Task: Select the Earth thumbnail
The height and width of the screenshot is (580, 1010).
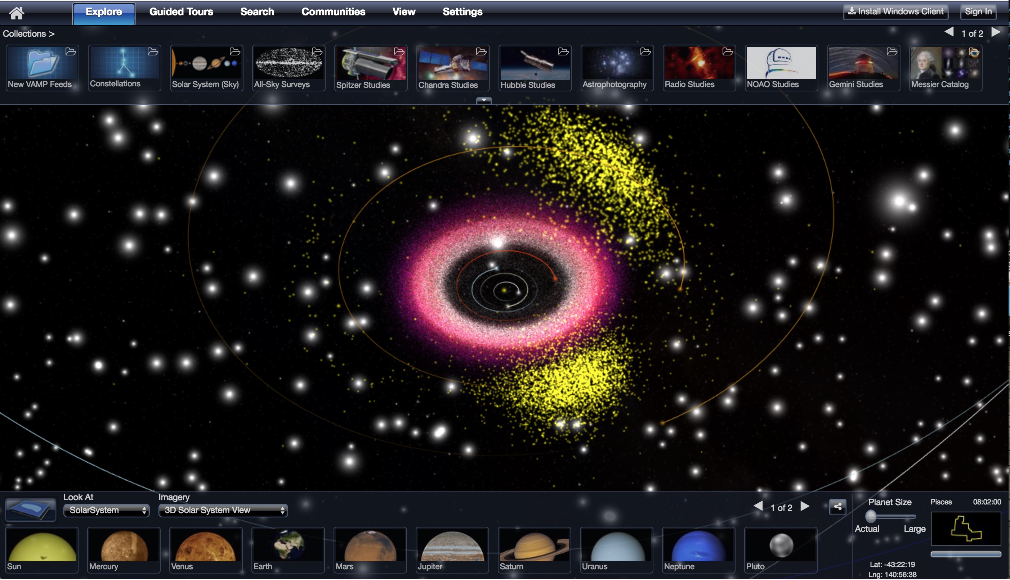Action: (289, 550)
